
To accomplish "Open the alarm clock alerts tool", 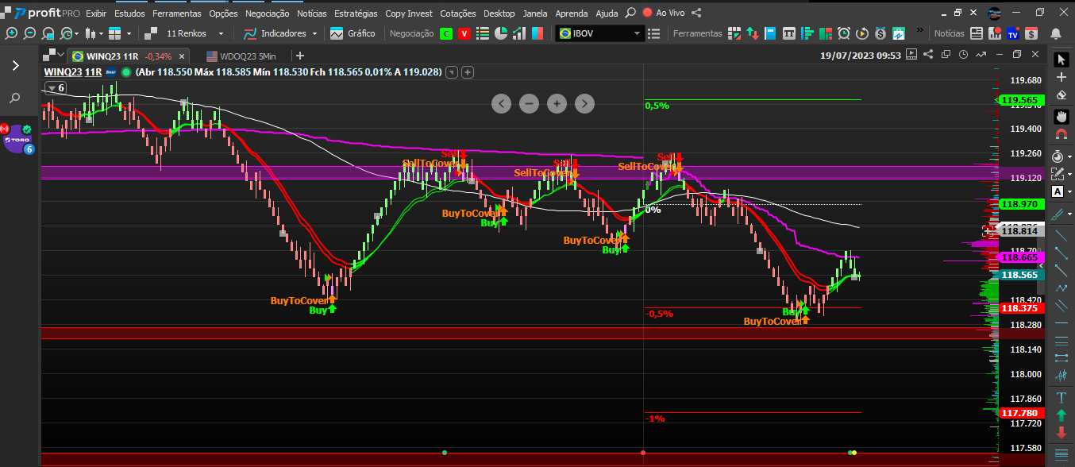I will 843,33.
